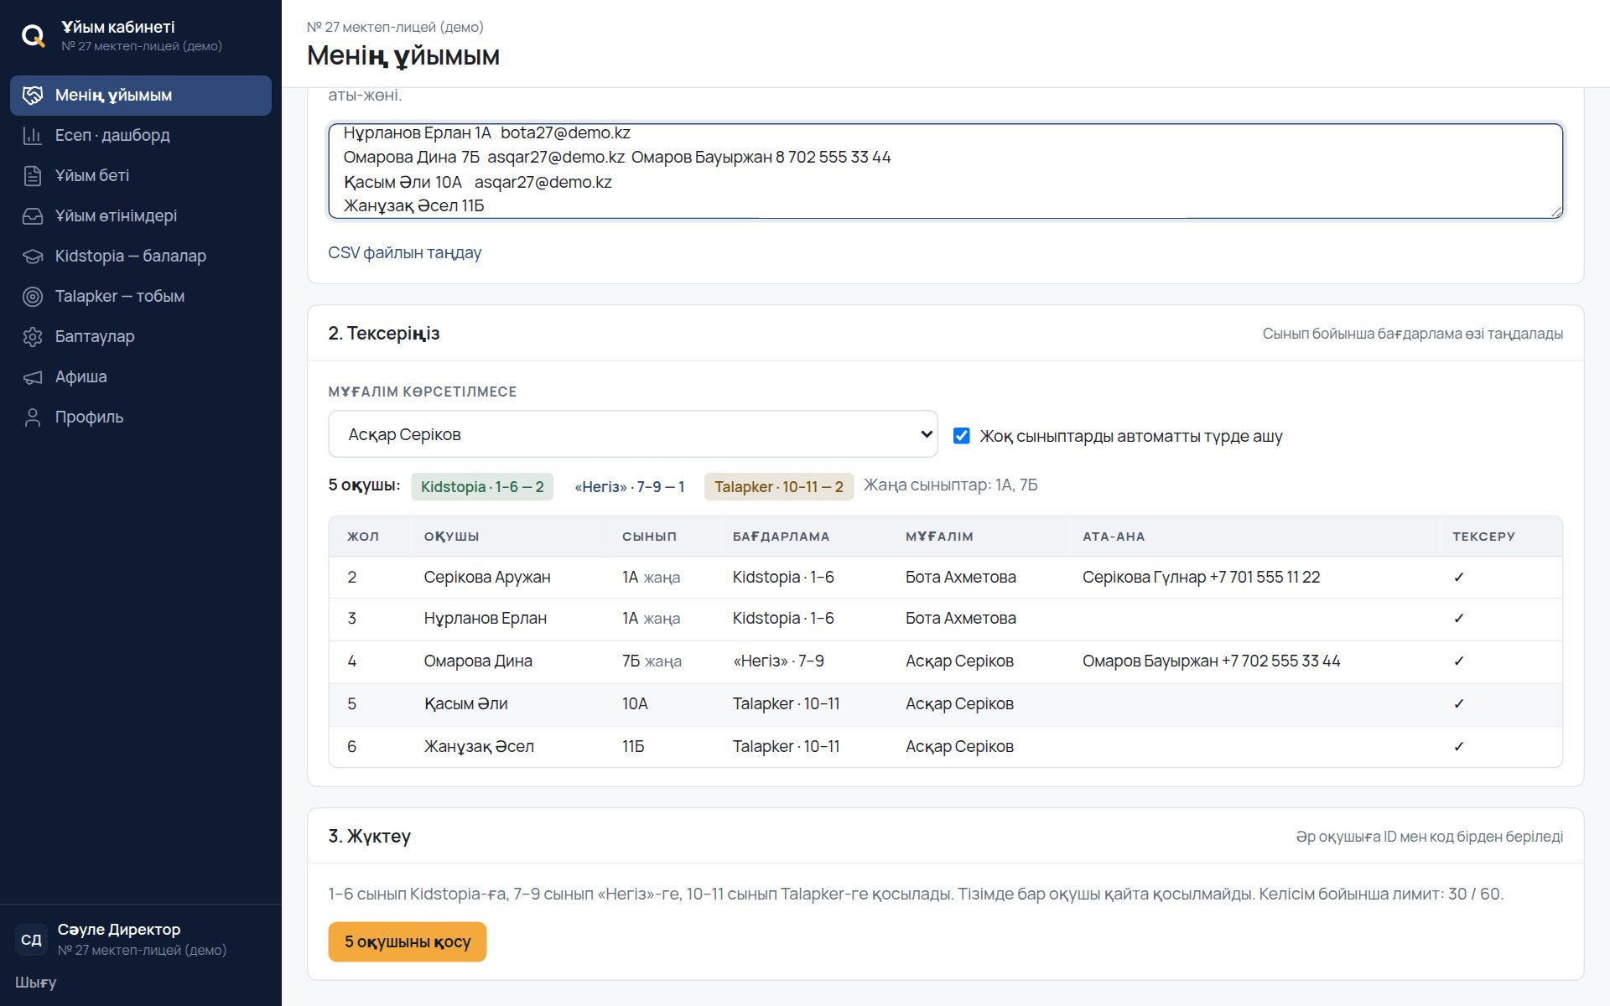Open Ұйым өтінімдері page
The width and height of the screenshot is (1610, 1006).
141,216
